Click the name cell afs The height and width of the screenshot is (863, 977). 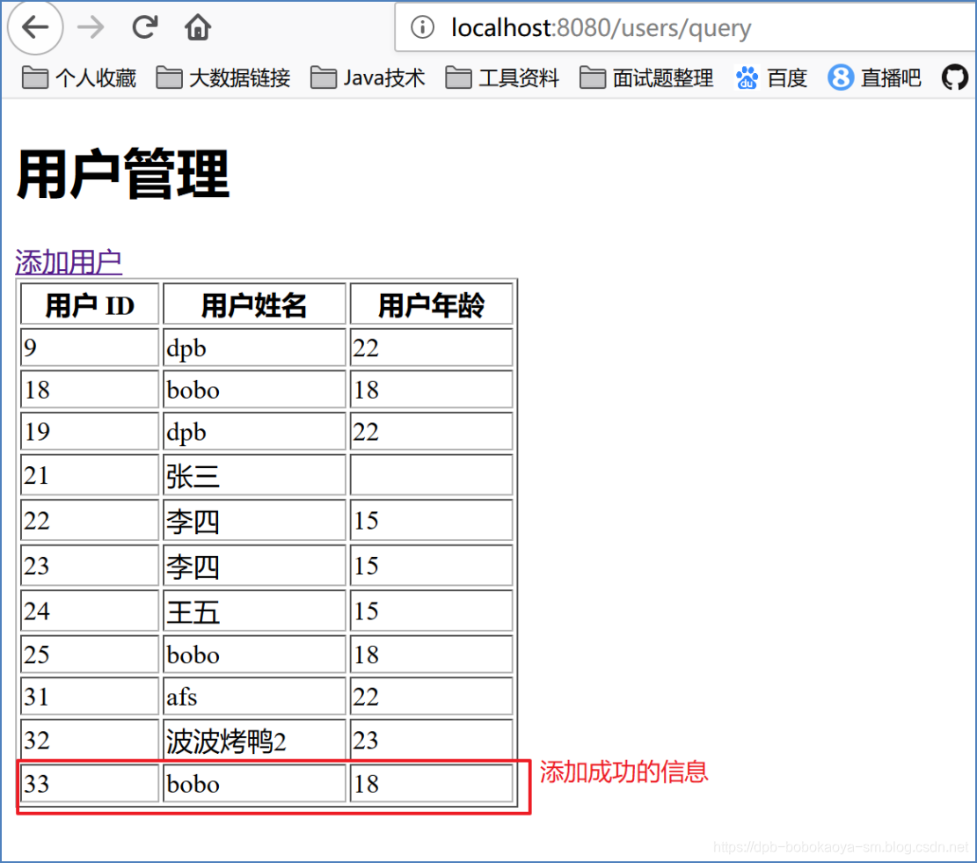tap(254, 696)
